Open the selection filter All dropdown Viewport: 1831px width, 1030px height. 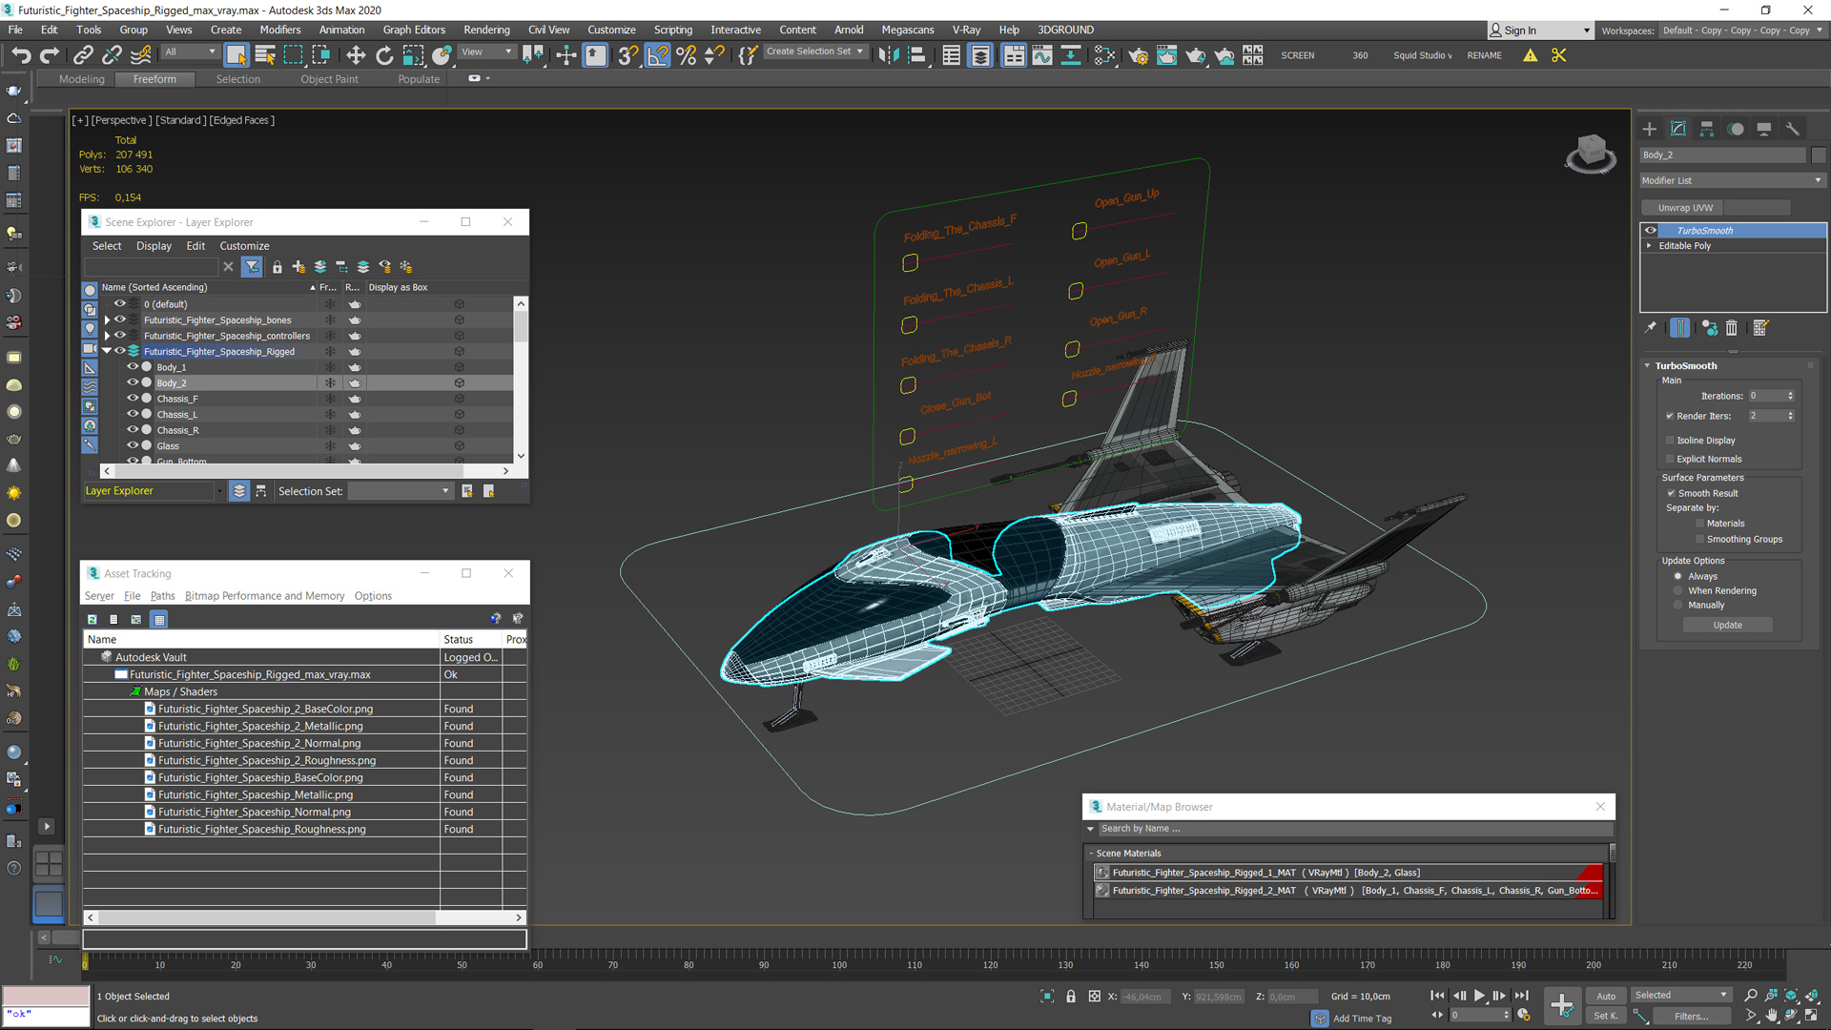tap(190, 51)
